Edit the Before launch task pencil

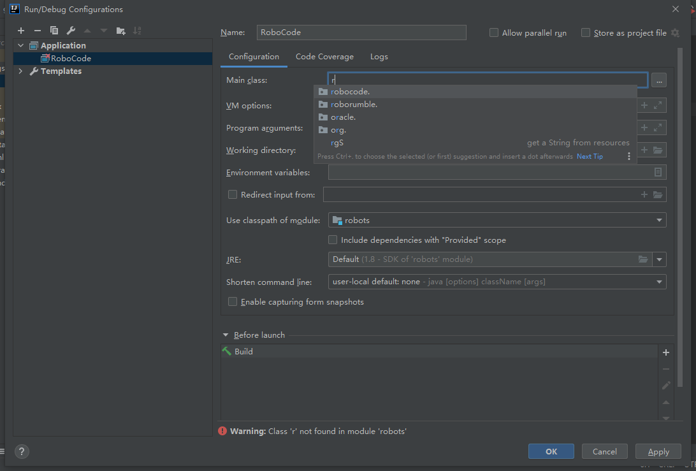pos(666,386)
